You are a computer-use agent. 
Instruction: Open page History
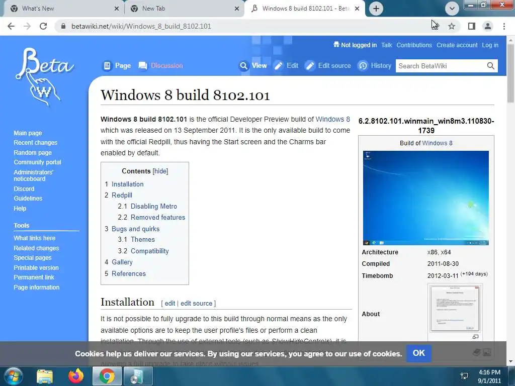coord(374,66)
